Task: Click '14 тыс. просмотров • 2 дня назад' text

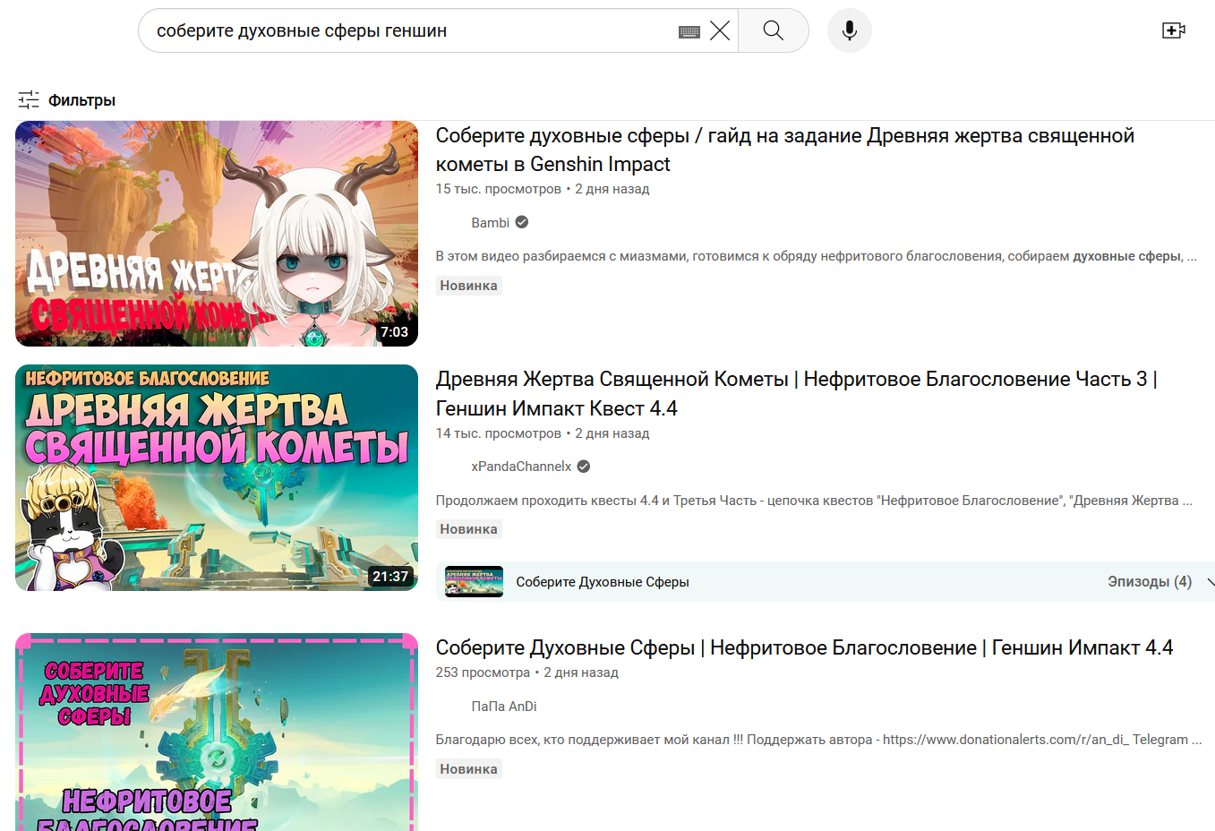Action: (543, 433)
